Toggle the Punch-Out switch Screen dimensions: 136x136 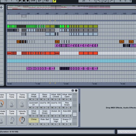(x=111, y=1)
